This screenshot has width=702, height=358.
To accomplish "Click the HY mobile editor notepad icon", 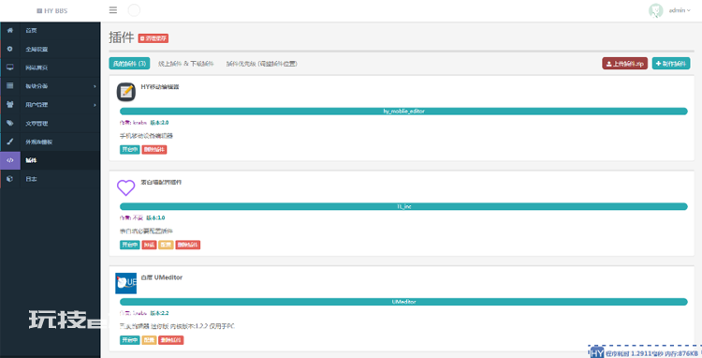I will pos(125,92).
